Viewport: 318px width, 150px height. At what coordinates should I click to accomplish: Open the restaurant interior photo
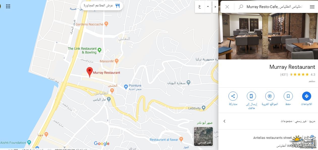[x=268, y=36]
